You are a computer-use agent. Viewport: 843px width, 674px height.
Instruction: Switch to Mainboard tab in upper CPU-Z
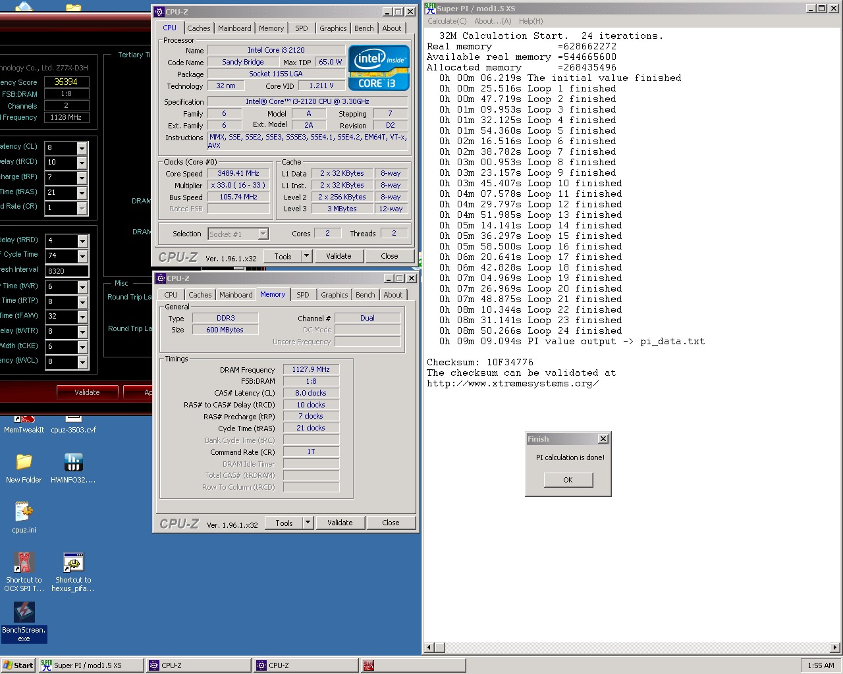234,28
